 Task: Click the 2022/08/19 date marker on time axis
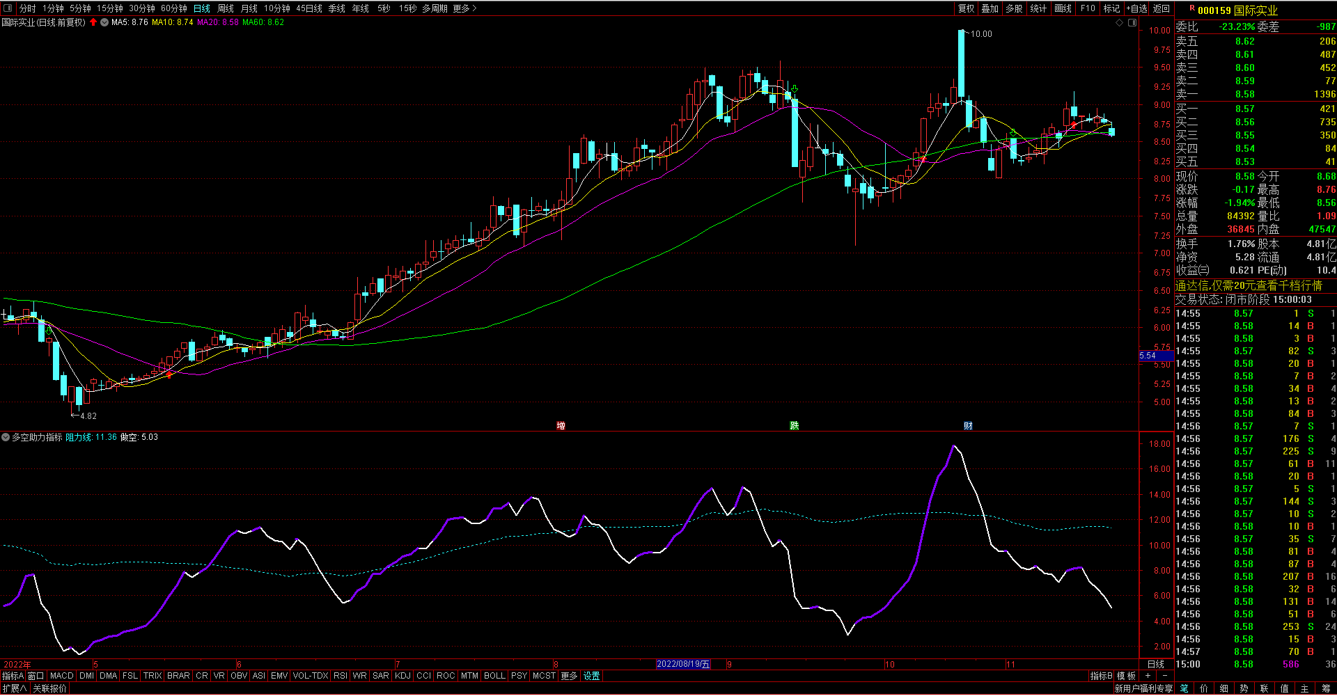683,664
